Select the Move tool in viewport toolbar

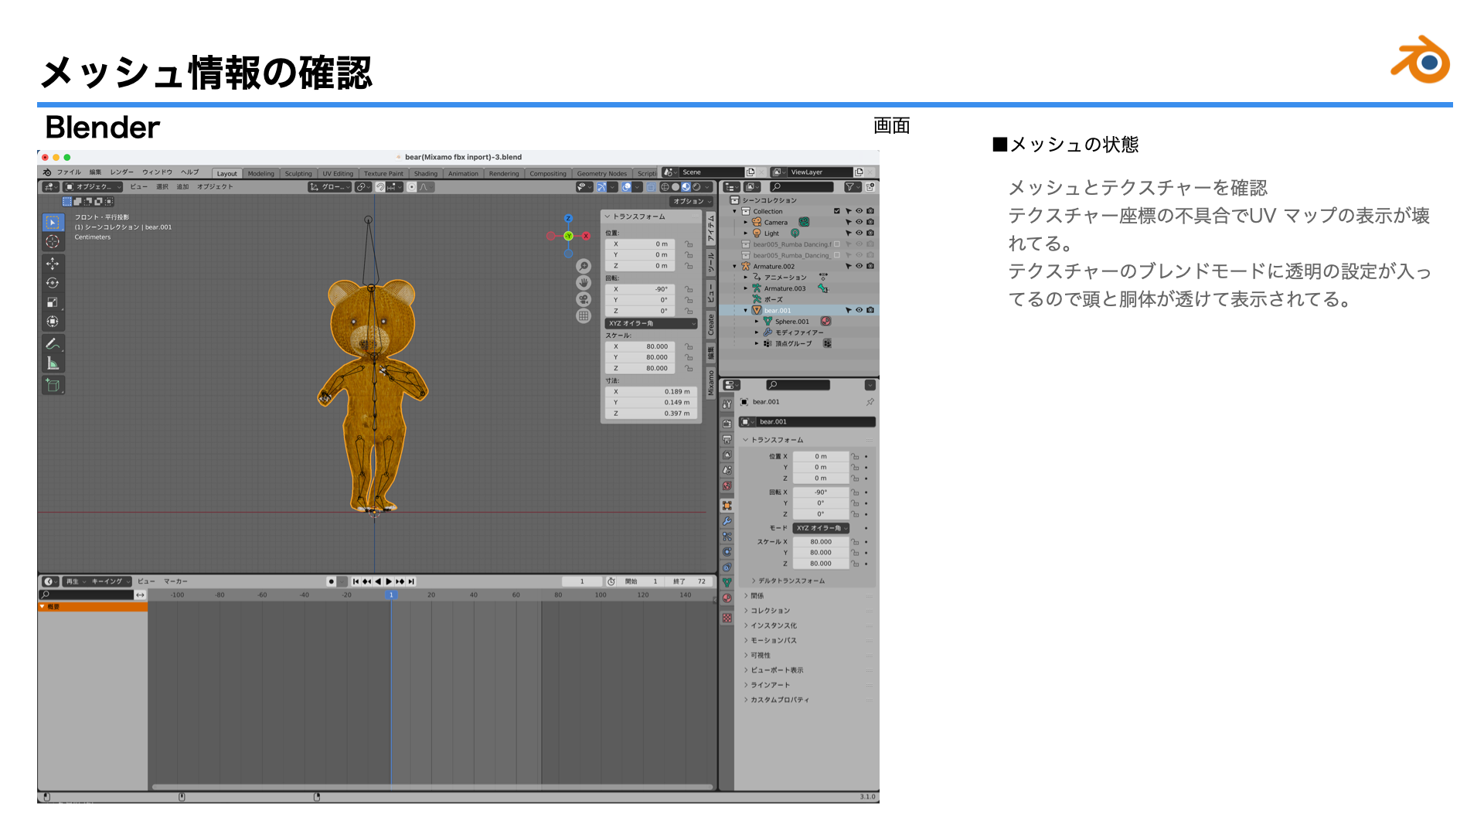53,264
